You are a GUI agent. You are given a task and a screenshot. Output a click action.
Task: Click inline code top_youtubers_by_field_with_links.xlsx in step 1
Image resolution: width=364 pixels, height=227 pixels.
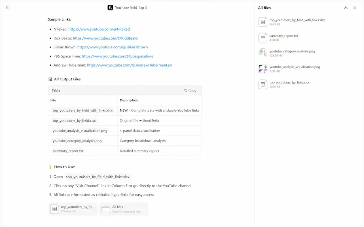pyautogui.click(x=98, y=177)
